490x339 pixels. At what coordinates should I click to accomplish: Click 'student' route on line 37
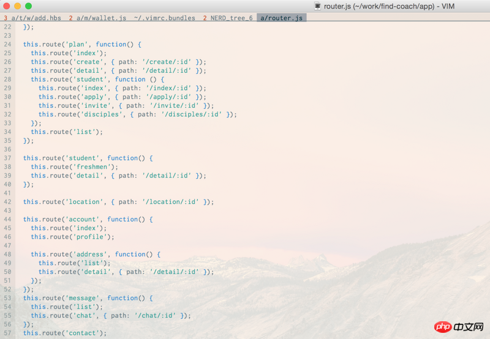click(83, 158)
